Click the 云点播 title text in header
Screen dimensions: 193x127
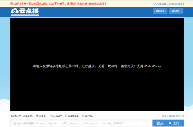click(29, 11)
